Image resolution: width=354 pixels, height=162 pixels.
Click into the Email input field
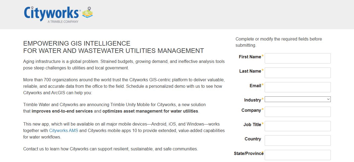pos(298,87)
